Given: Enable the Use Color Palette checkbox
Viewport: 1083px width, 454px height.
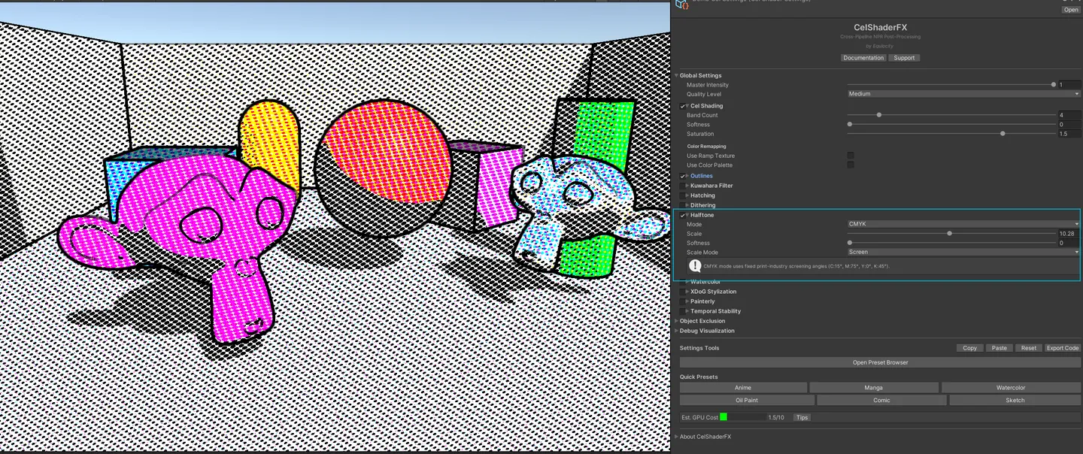Looking at the screenshot, I should click(851, 165).
